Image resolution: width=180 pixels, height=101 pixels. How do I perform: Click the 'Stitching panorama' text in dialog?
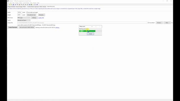(84, 29)
